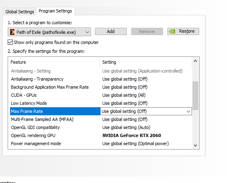
Task: Select the OpenGL rendering GPU row
Action: (101, 135)
